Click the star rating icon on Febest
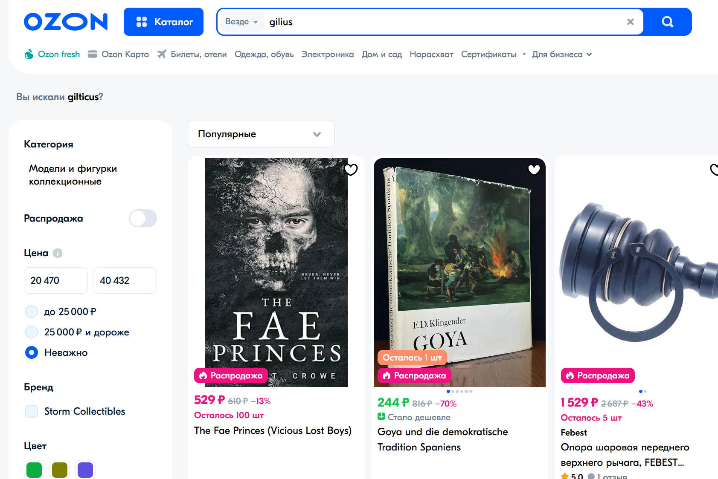 [565, 476]
